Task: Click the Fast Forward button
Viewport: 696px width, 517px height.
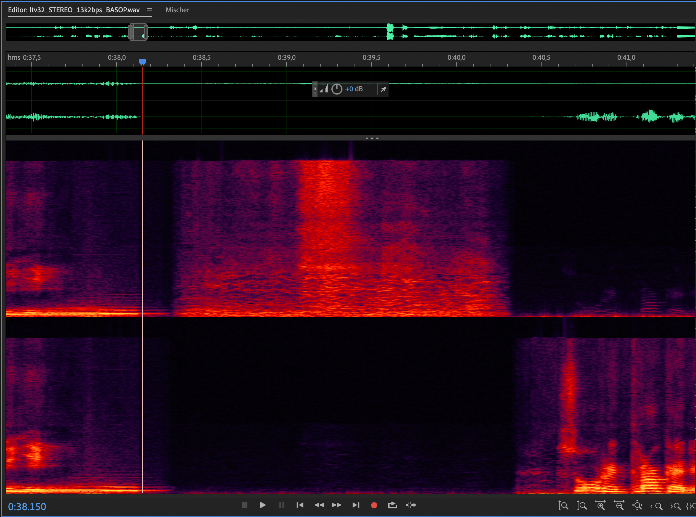Action: click(337, 505)
